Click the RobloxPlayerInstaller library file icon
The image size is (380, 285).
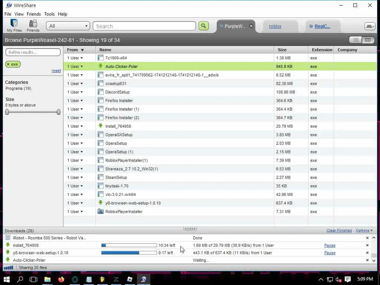(101, 211)
